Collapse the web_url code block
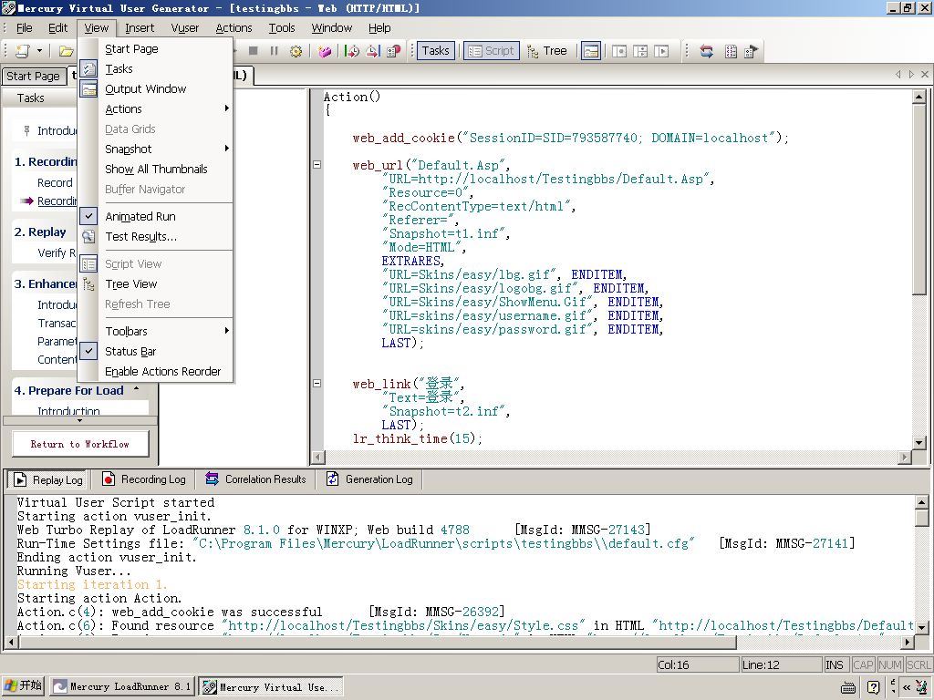This screenshot has height=700, width=934. [317, 165]
